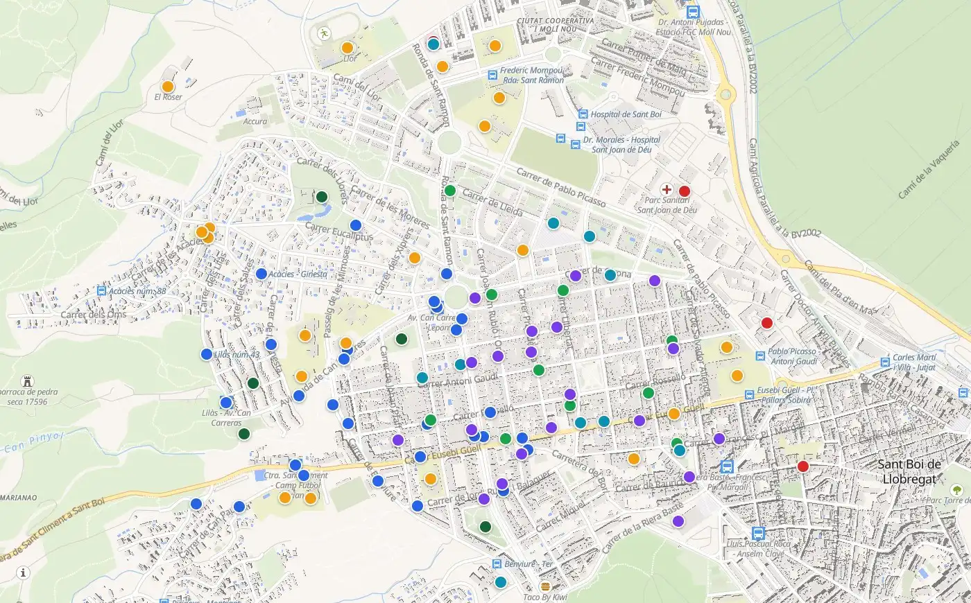
Task: Click the Can Pinyol stream label
Action: click(33, 444)
